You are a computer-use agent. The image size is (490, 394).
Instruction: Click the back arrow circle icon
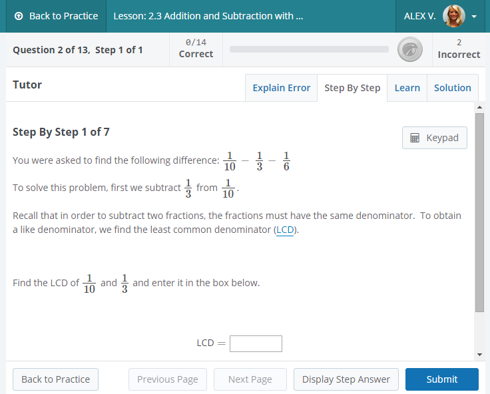click(19, 16)
